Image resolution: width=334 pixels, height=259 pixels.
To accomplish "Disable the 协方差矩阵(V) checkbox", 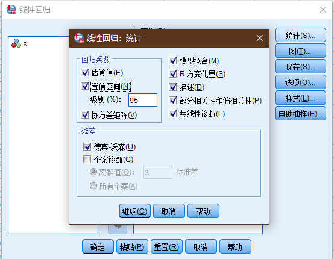I will (x=85, y=114).
